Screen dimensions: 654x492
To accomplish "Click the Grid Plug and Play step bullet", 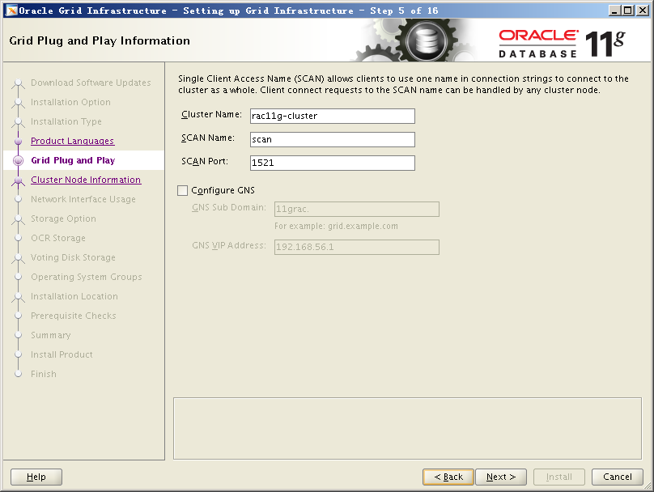I will pos(18,161).
